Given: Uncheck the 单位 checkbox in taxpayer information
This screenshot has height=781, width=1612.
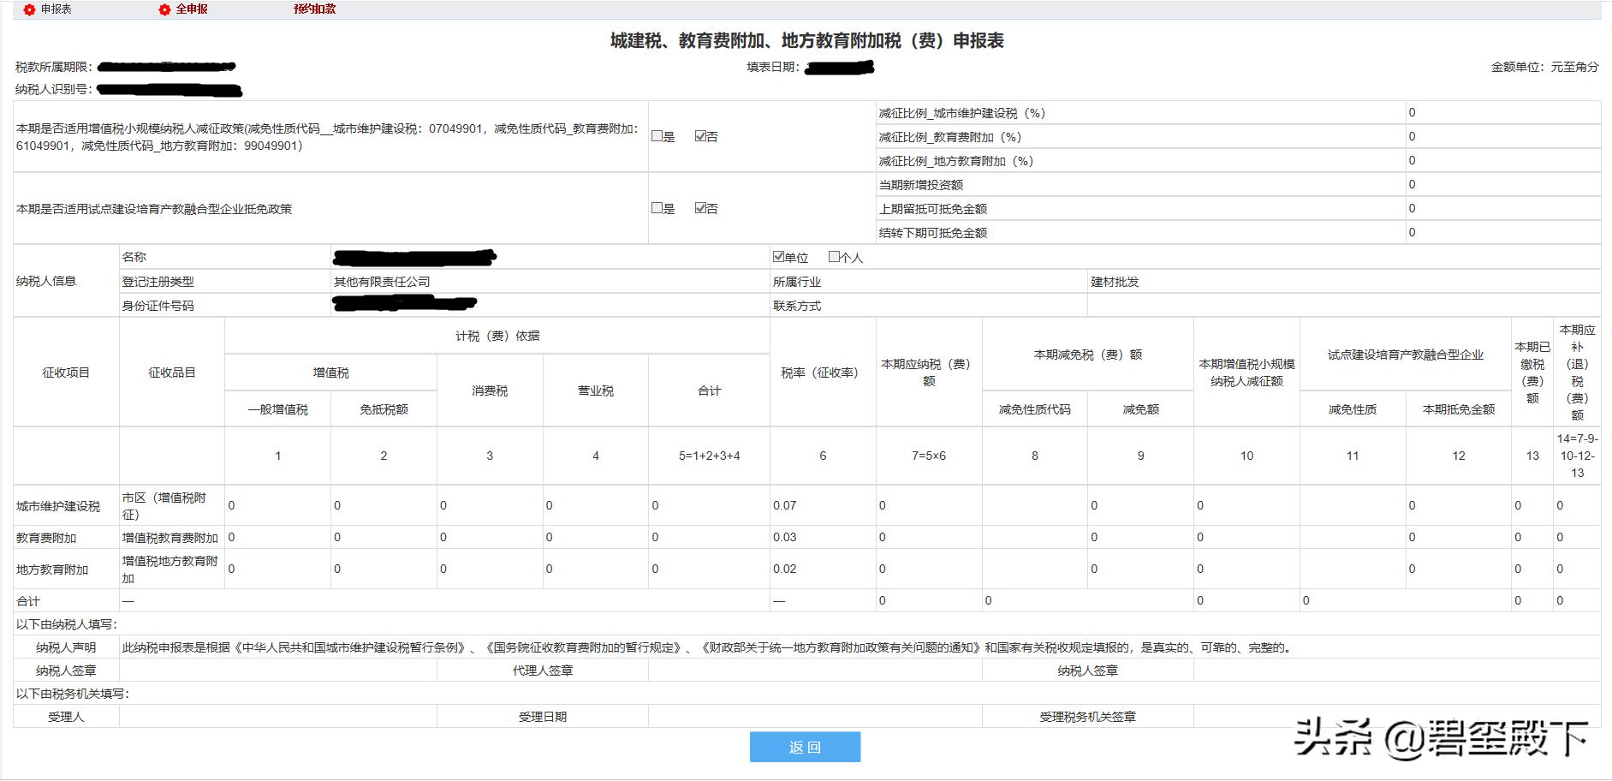Looking at the screenshot, I should [778, 256].
